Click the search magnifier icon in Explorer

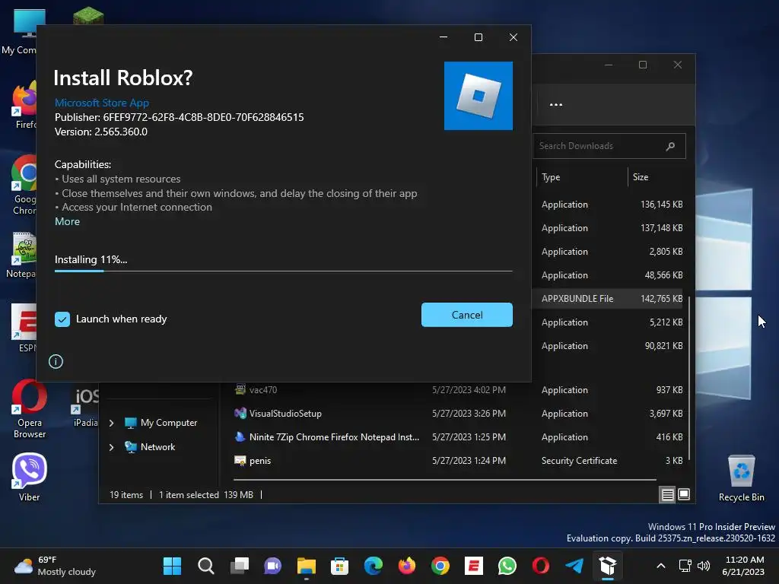tap(670, 146)
